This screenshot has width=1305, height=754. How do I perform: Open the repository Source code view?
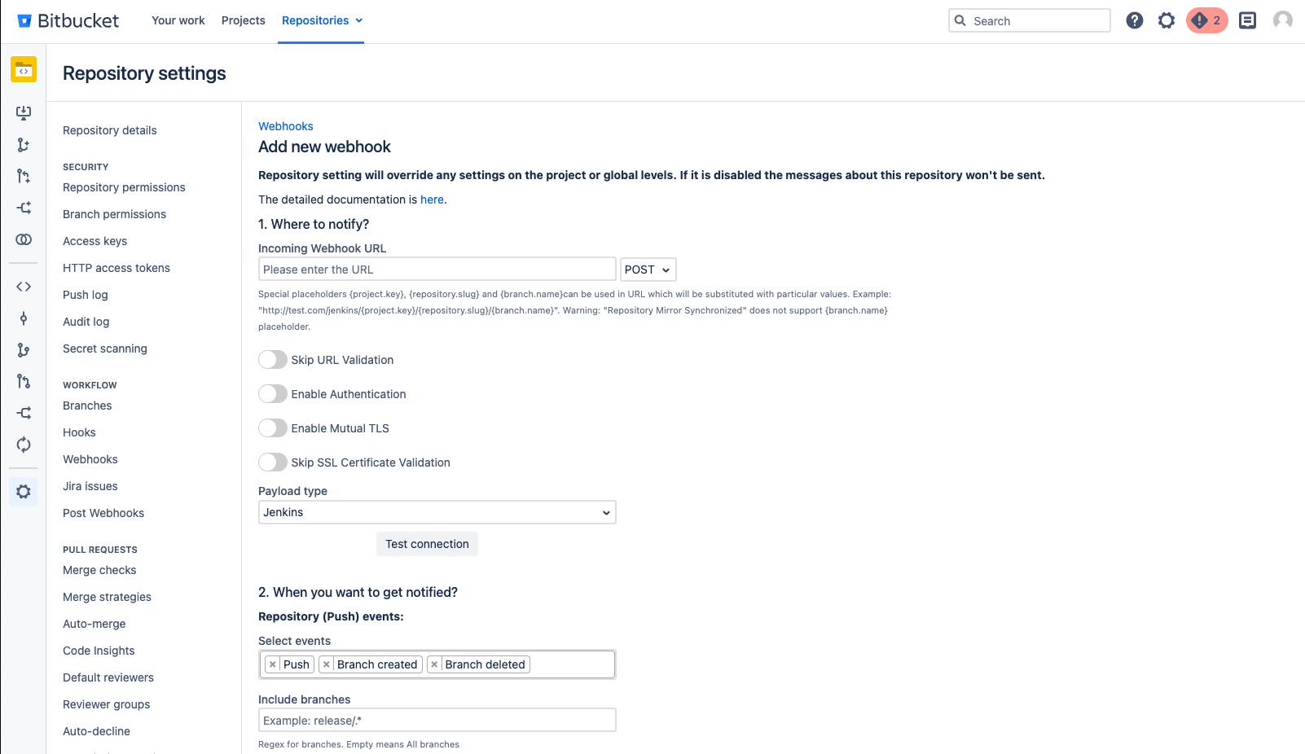pos(23,287)
